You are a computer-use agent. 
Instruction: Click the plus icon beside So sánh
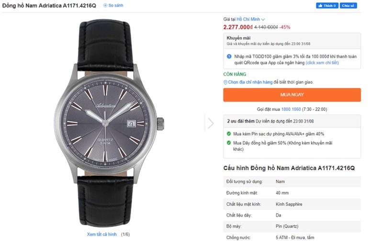tap(105, 5)
